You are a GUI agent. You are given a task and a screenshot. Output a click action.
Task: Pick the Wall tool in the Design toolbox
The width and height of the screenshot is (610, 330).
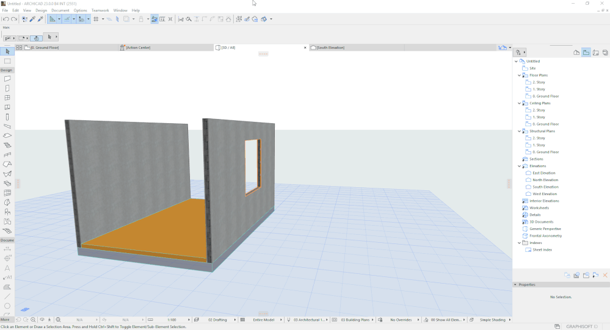[x=7, y=79]
